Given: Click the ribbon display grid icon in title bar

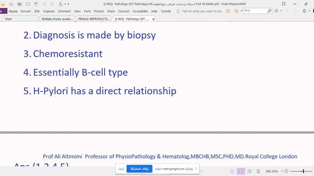Looking at the screenshot, I should [x=284, y=4].
